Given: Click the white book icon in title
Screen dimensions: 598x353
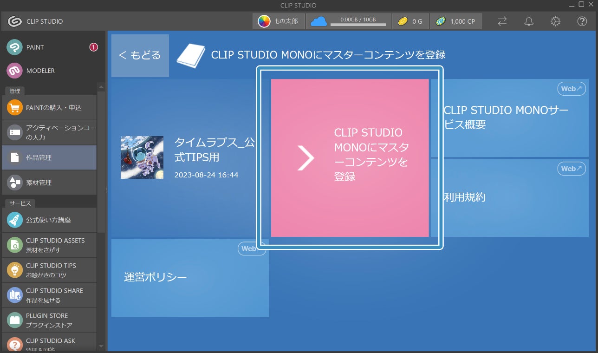Looking at the screenshot, I should click(x=191, y=55).
